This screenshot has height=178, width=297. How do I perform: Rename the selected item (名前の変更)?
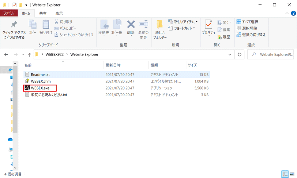pyautogui.click(x=143, y=30)
